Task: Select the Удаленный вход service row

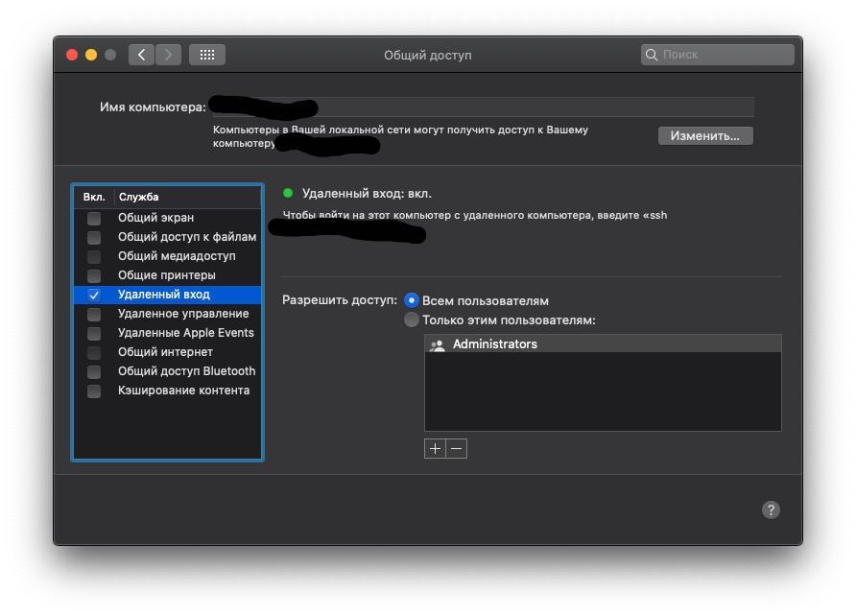Action: point(167,295)
